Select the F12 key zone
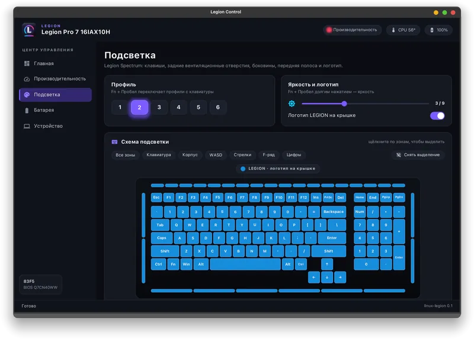The width and height of the screenshot is (474, 339). coord(303,198)
